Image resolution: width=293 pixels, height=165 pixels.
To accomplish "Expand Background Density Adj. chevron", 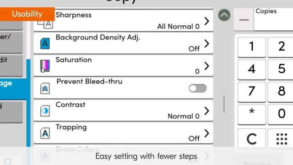I will pos(206,44).
